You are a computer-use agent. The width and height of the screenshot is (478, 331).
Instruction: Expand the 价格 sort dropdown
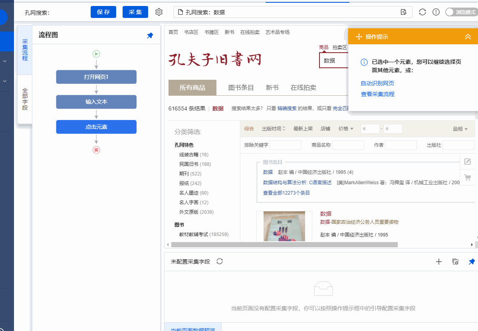(x=346, y=129)
